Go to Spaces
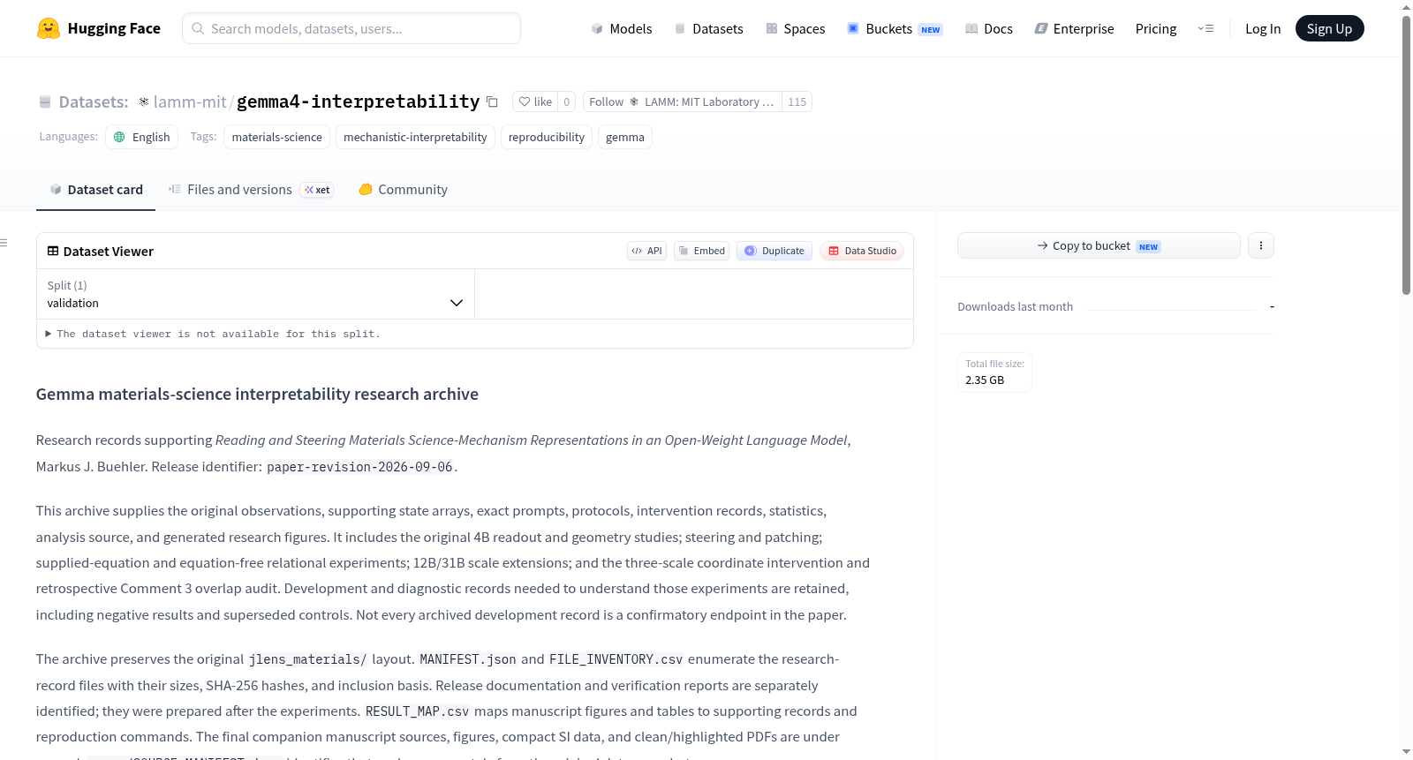 click(x=795, y=28)
